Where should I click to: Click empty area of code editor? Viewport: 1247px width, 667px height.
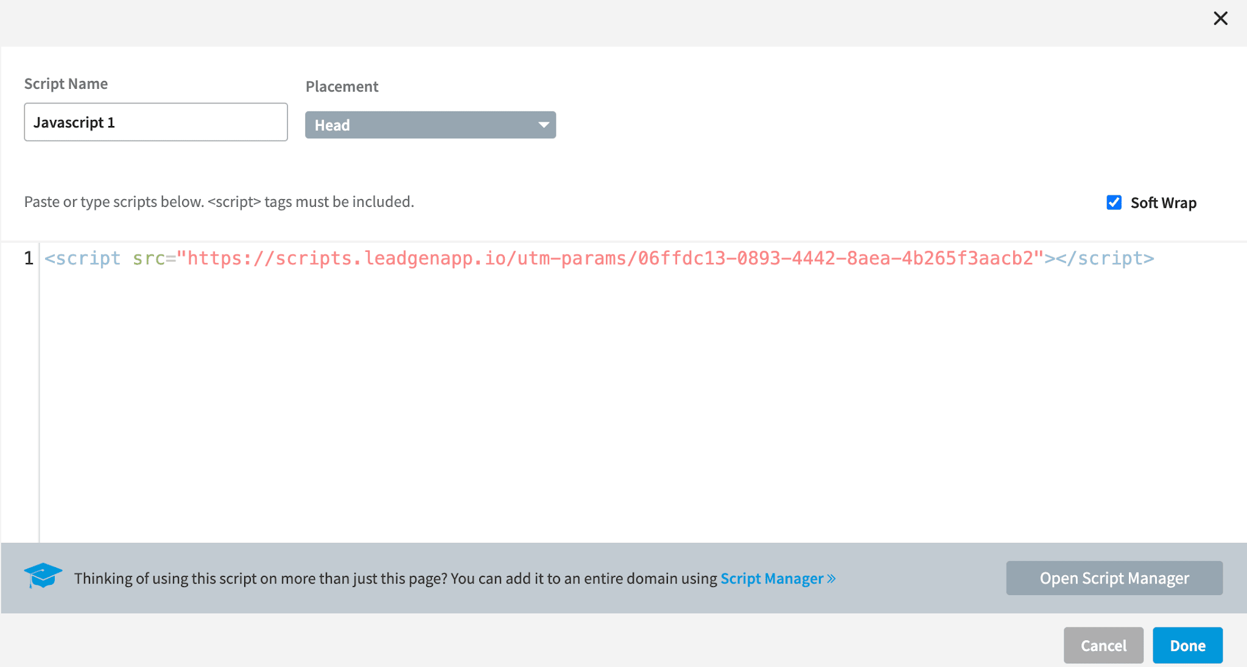coord(609,414)
